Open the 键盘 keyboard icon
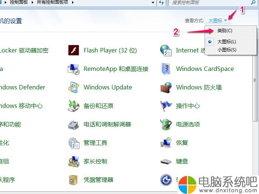The image size is (259, 194). tap(166, 161)
